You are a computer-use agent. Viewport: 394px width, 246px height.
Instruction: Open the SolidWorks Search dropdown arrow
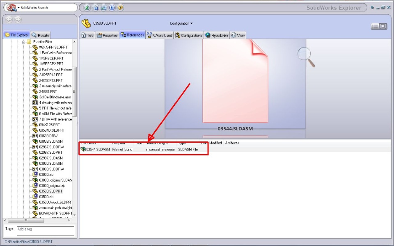[x=18, y=8]
